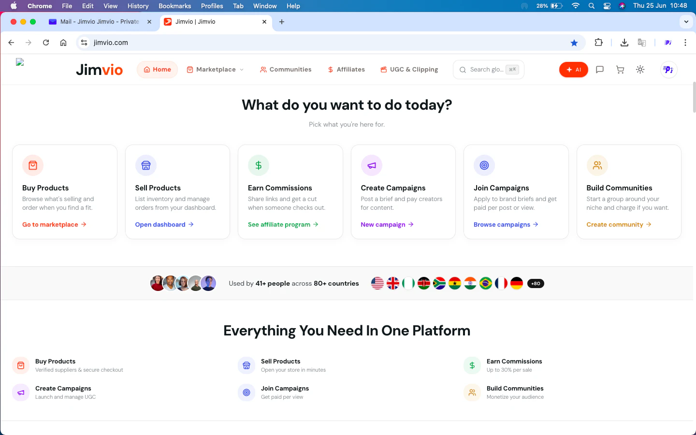Screen dimensions: 696x435
Task: Click the AI button
Action: [x=574, y=70]
